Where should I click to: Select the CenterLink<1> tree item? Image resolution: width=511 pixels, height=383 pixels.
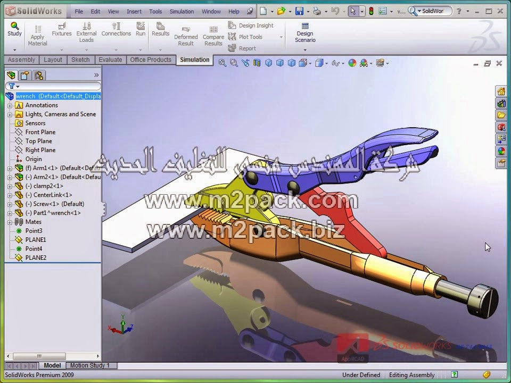coord(53,195)
